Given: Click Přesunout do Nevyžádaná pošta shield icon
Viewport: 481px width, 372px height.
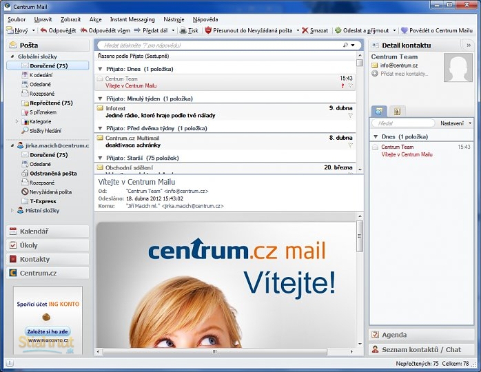Looking at the screenshot, I should 208,30.
